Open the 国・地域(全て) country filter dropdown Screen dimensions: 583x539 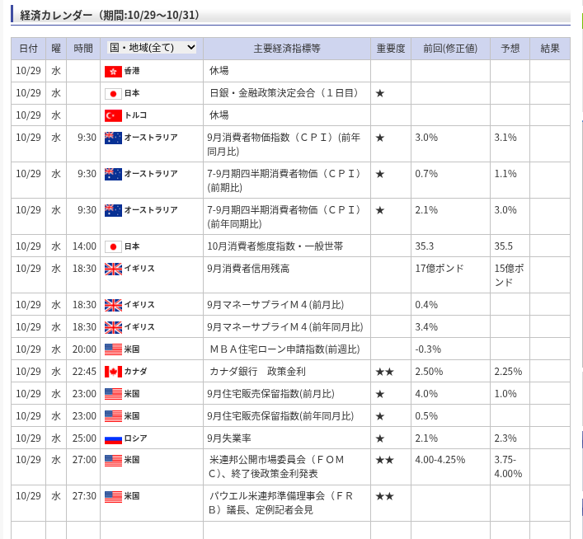[153, 48]
